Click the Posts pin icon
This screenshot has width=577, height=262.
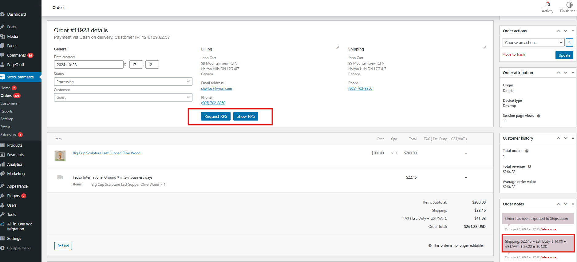point(2,27)
